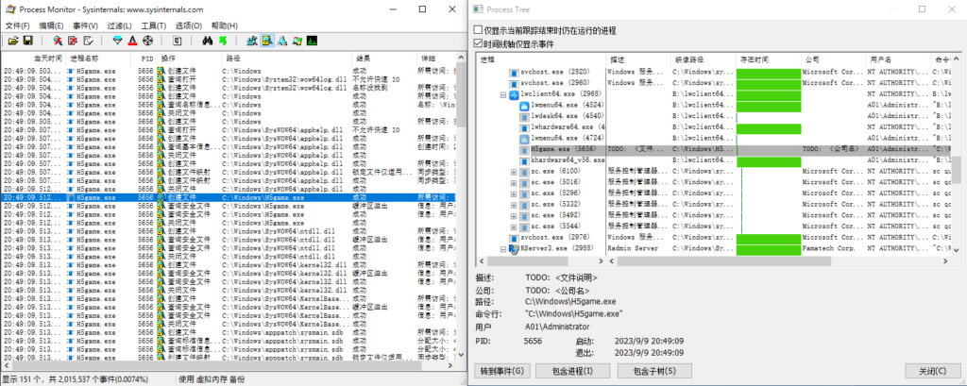Open the 选项(O) menu
Screen dimensions: 967x386
188,25
